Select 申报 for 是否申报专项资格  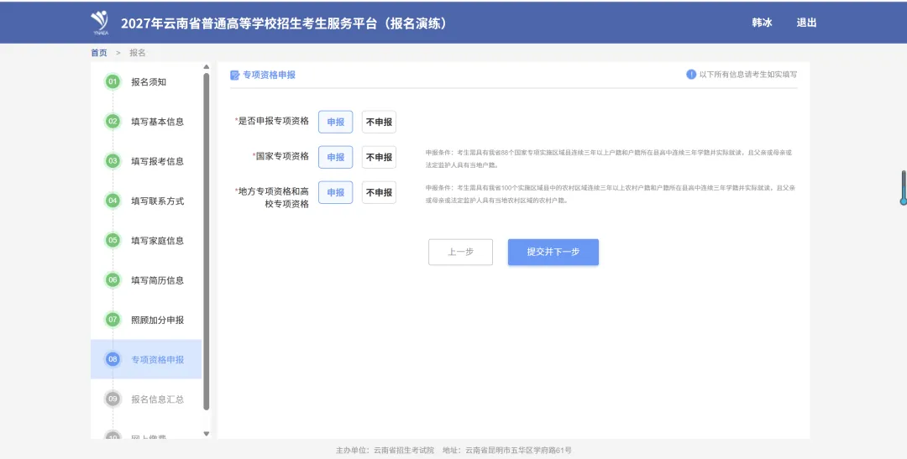pyautogui.click(x=335, y=122)
